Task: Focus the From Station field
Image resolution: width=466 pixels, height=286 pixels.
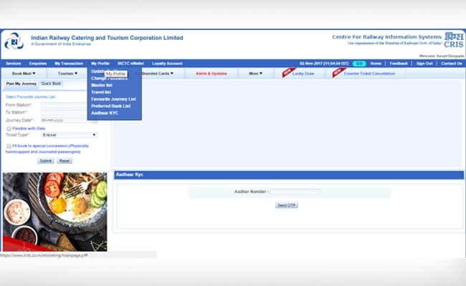Action: coord(64,105)
